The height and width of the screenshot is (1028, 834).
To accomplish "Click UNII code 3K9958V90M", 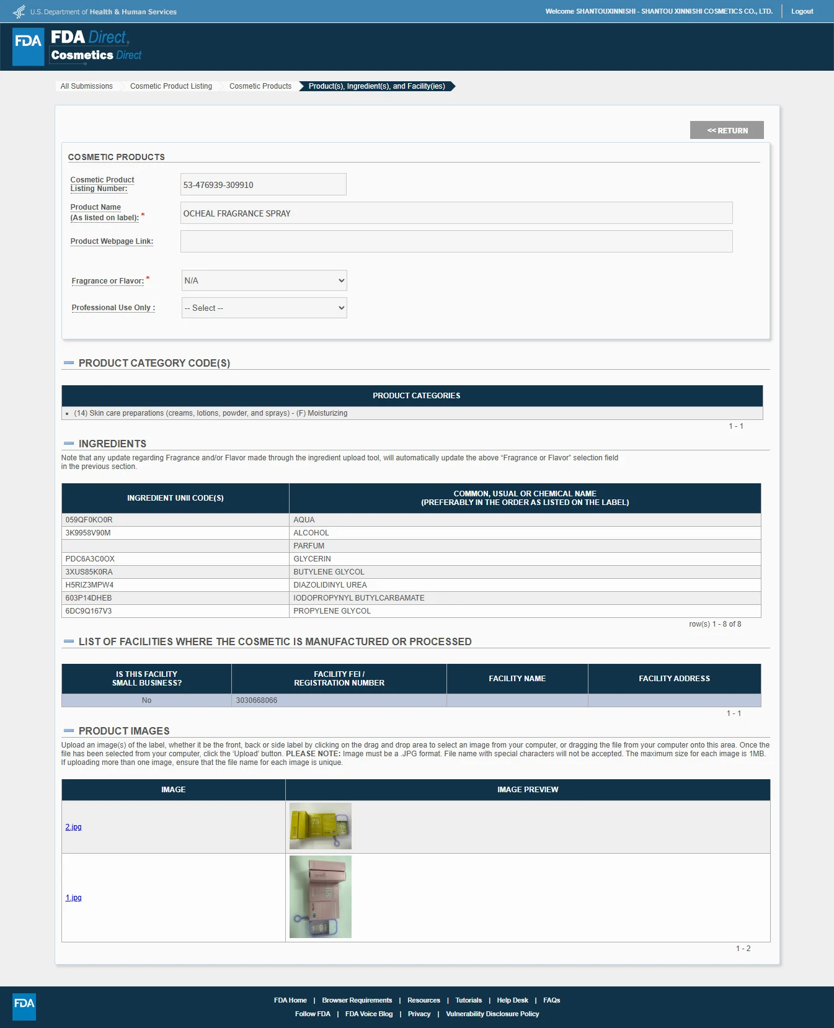I will pos(88,533).
